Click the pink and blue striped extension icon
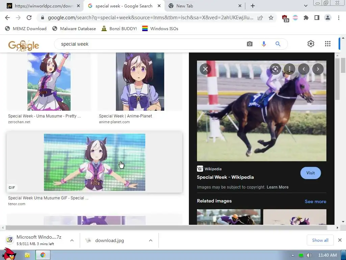This screenshot has width=346, height=260. 295,18
